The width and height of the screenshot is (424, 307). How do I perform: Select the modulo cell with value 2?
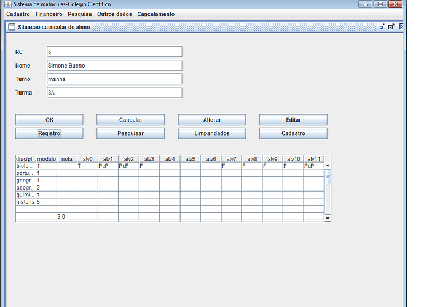click(x=47, y=187)
